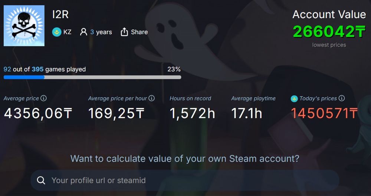Image resolution: width=371 pixels, height=196 pixels.
Task: Click the Share link text
Action: (139, 32)
